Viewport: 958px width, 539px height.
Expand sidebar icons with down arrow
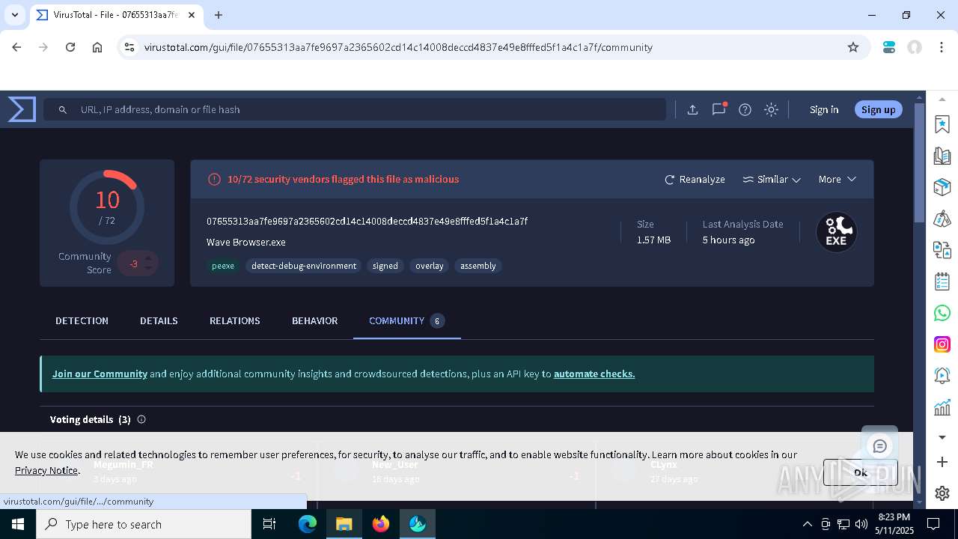(942, 437)
